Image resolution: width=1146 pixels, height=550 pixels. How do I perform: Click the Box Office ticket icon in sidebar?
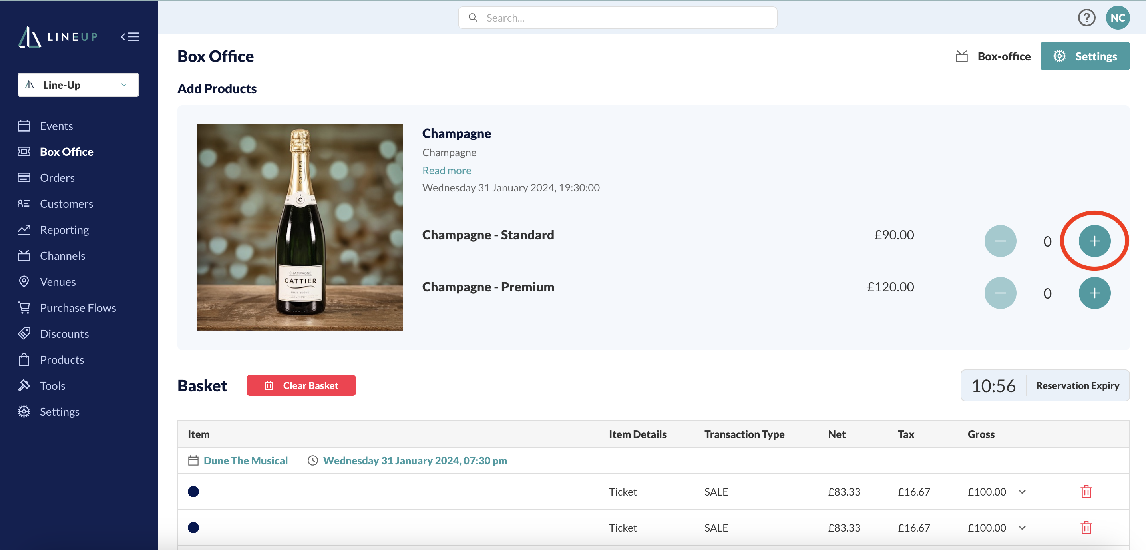[x=24, y=152]
